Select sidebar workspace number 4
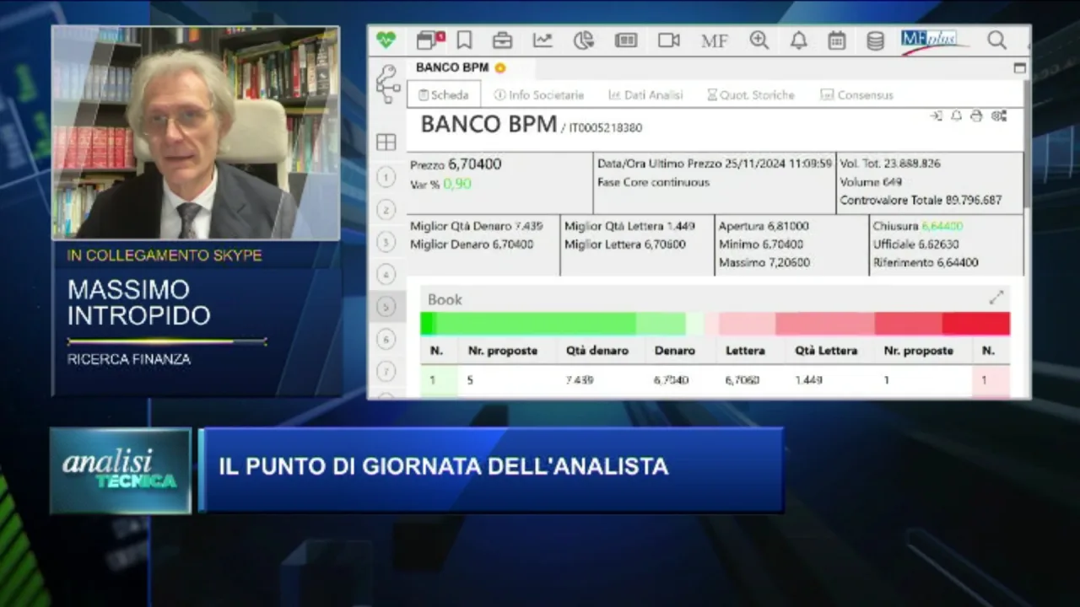 click(x=386, y=275)
